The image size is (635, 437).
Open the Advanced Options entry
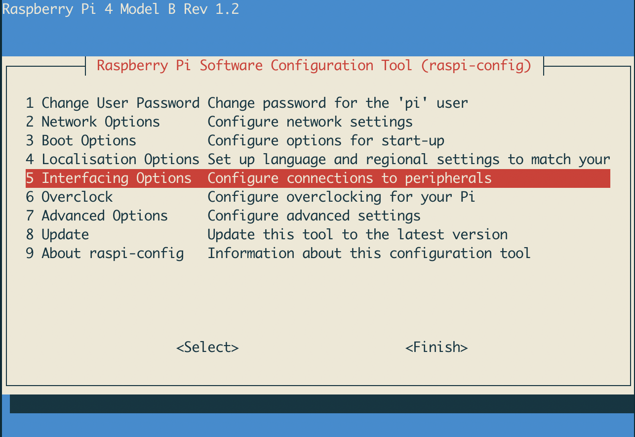[x=97, y=216]
